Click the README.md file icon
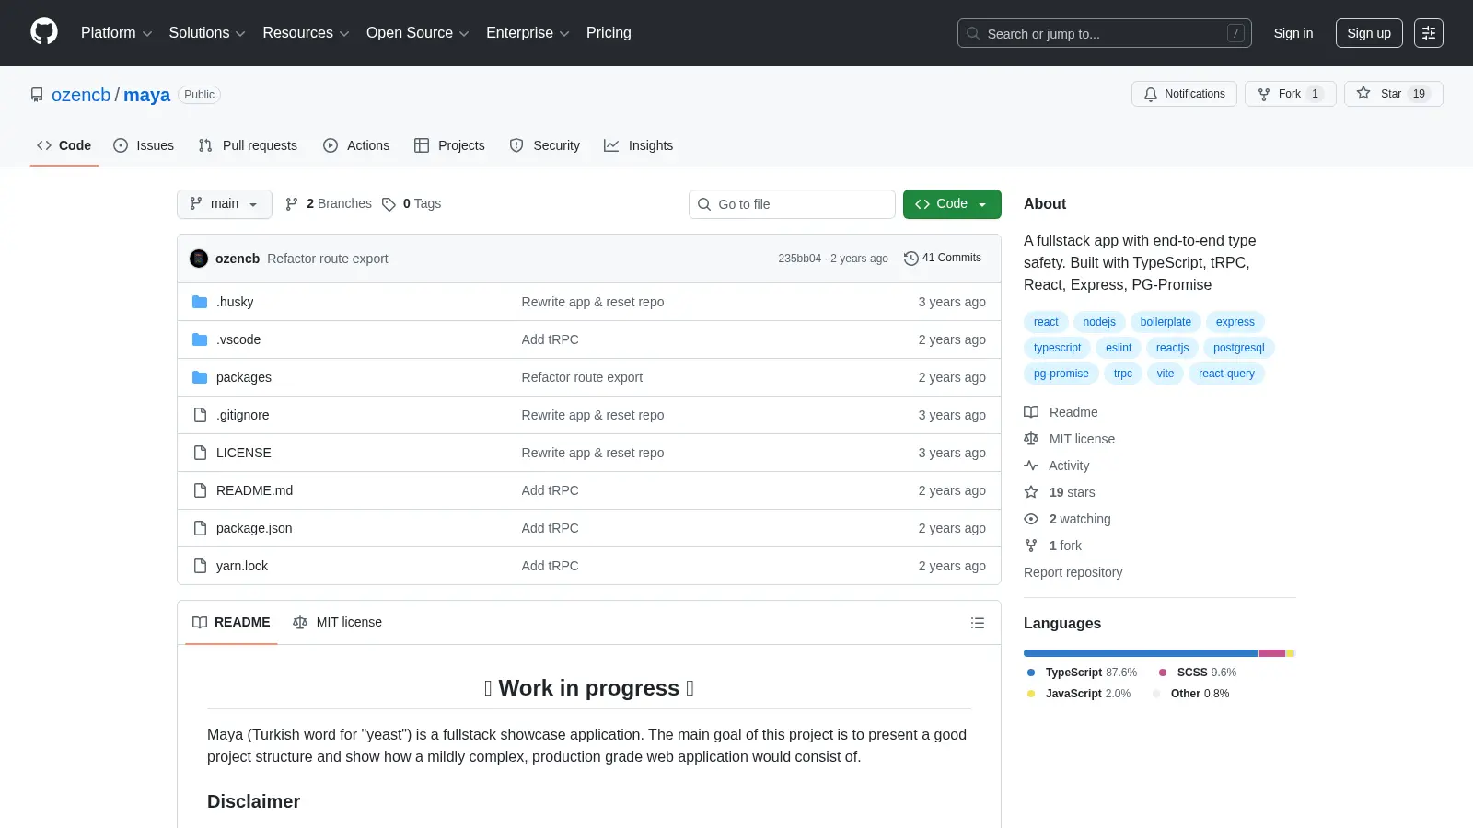Screen dimensions: 1473x828 tap(200, 490)
